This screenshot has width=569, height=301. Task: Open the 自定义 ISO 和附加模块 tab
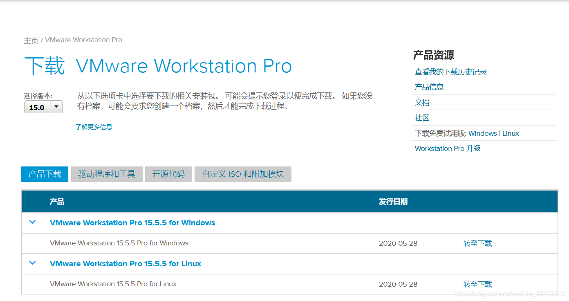(243, 174)
